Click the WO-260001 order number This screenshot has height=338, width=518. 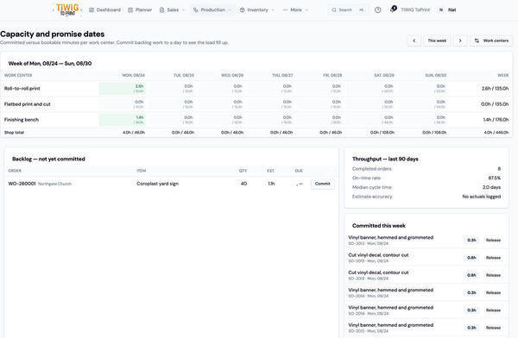coord(22,184)
